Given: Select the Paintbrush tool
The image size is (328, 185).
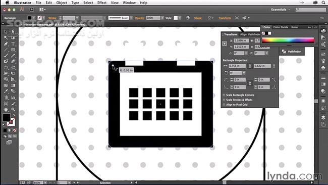Looking at the screenshot, I should [x=6, y=56].
